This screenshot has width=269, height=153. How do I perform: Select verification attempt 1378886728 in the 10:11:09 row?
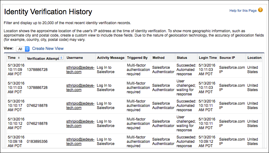pyautogui.click(x=37, y=70)
